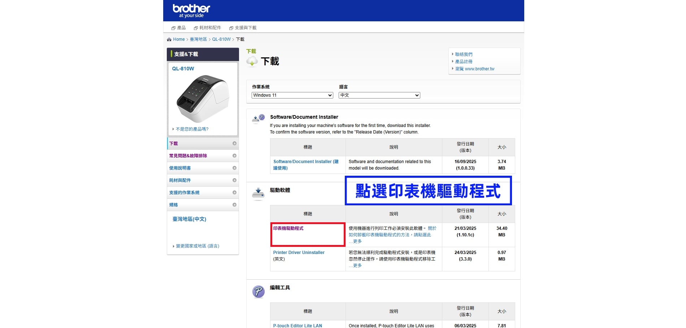Click 產品註冊 link
686x328 pixels.
pos(464,62)
